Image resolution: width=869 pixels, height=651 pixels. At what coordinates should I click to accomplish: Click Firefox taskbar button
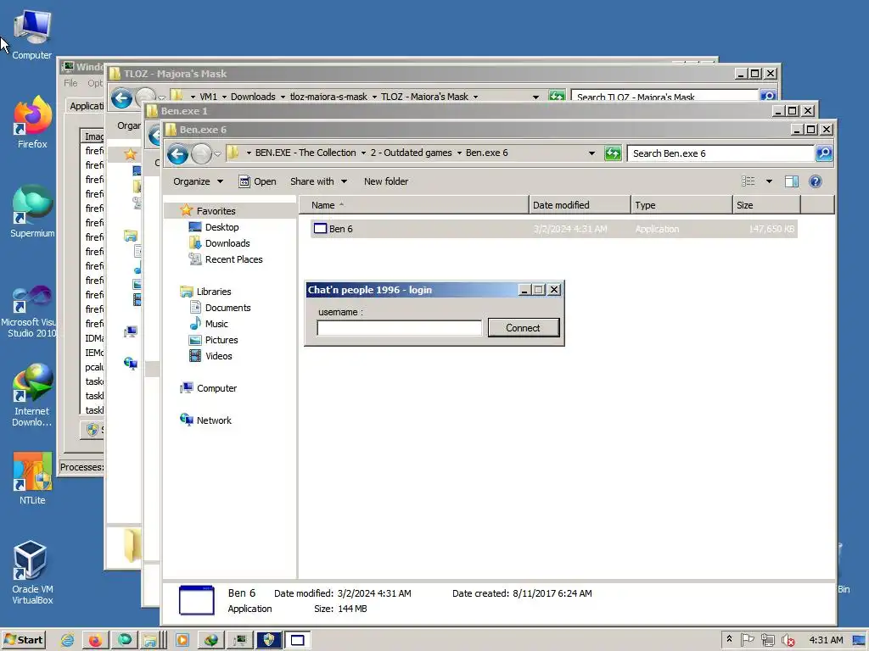pyautogui.click(x=95, y=641)
